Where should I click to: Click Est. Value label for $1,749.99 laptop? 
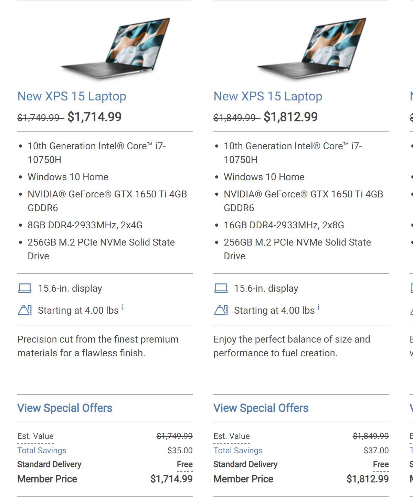coord(35,436)
